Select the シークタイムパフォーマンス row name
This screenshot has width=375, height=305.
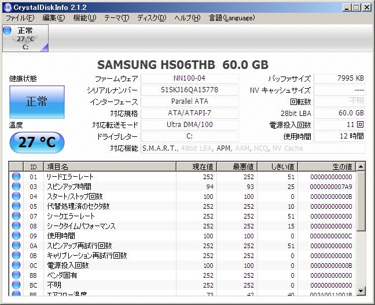82,226
